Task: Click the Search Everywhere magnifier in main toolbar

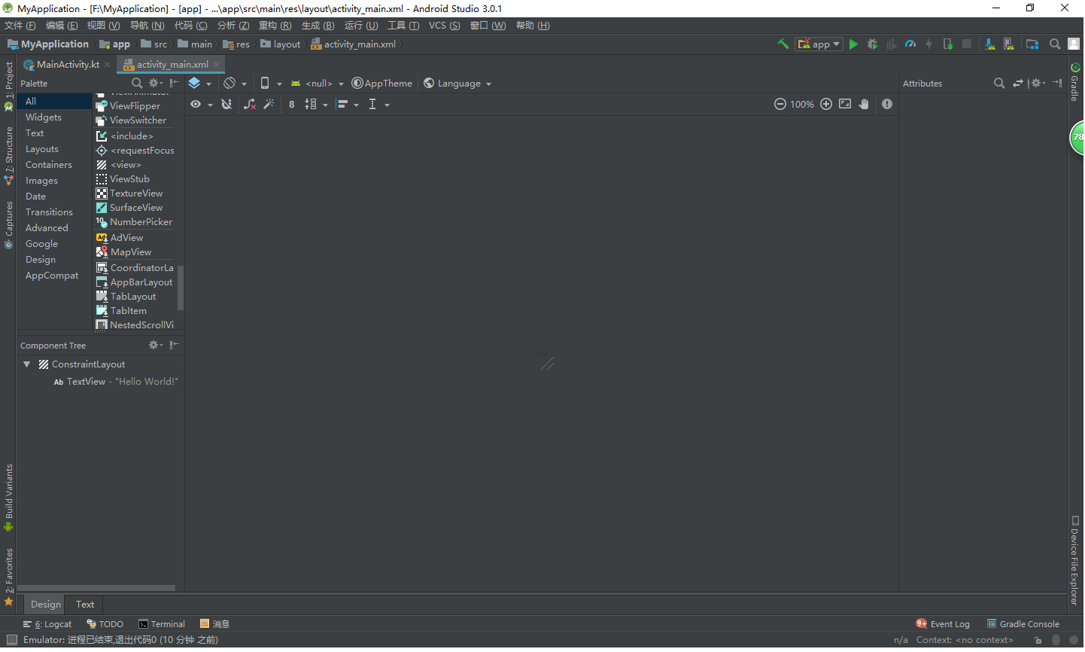Action: click(1055, 44)
